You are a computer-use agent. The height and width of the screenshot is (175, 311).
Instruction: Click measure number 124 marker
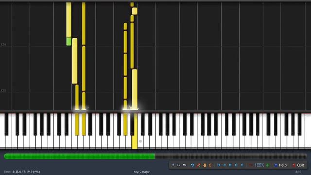pyautogui.click(x=3, y=45)
